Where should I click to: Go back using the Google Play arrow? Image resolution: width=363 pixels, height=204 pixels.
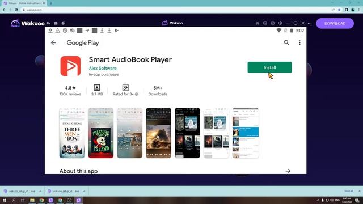coord(53,43)
